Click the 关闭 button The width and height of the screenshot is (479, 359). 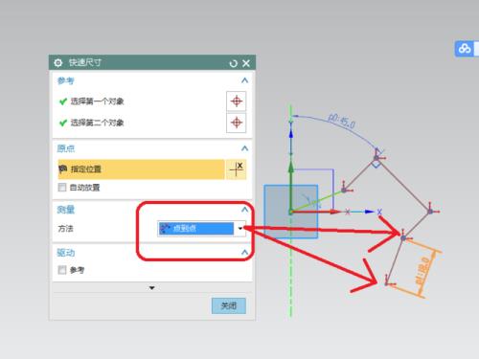(x=229, y=305)
